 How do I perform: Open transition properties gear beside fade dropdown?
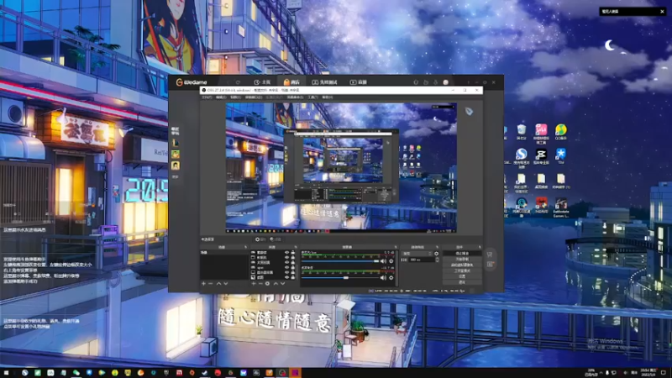click(436, 254)
